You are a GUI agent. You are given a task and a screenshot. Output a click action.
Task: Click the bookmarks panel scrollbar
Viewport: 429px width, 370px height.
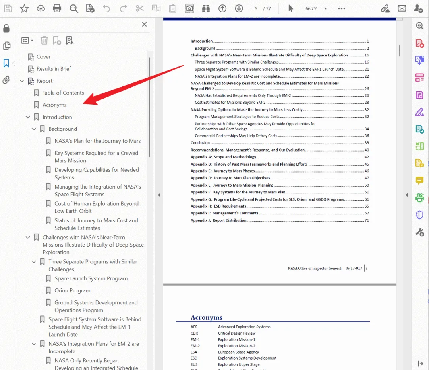150,107
